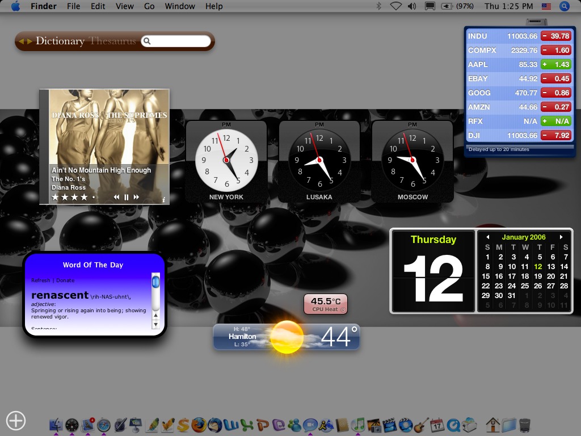Screen dimensions: 581x436
Task: Open iCal from the Dock
Action: click(x=437, y=425)
